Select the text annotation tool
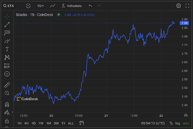This screenshot has height=129, width=193. click(x=7, y=49)
